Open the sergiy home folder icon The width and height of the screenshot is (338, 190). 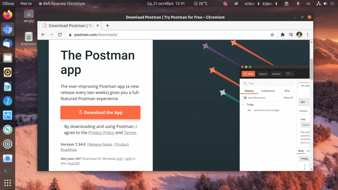click(x=29, y=16)
